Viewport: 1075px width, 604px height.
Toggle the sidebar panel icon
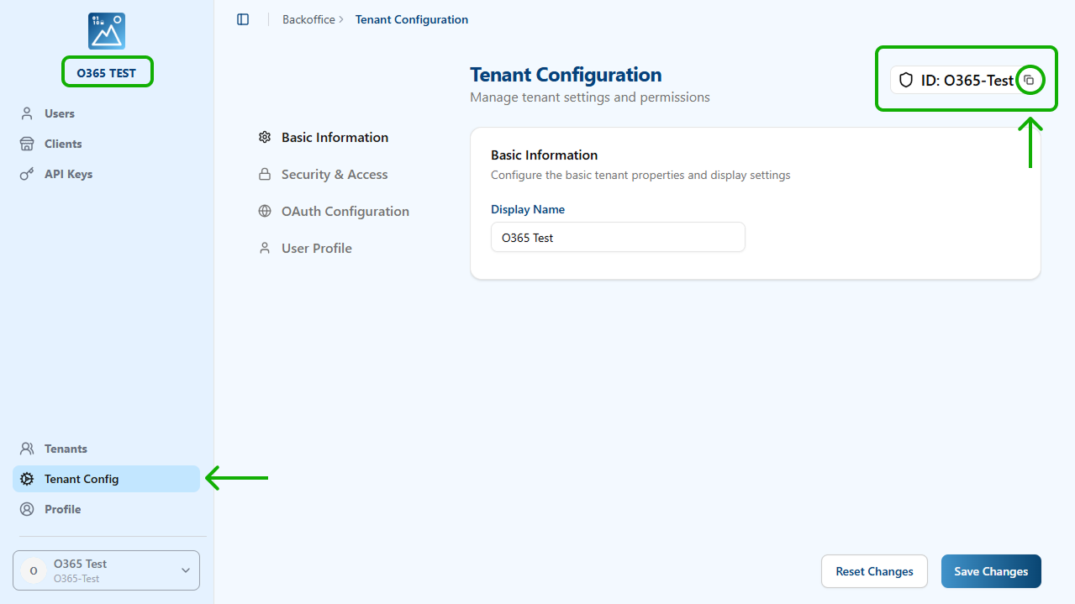tap(243, 19)
